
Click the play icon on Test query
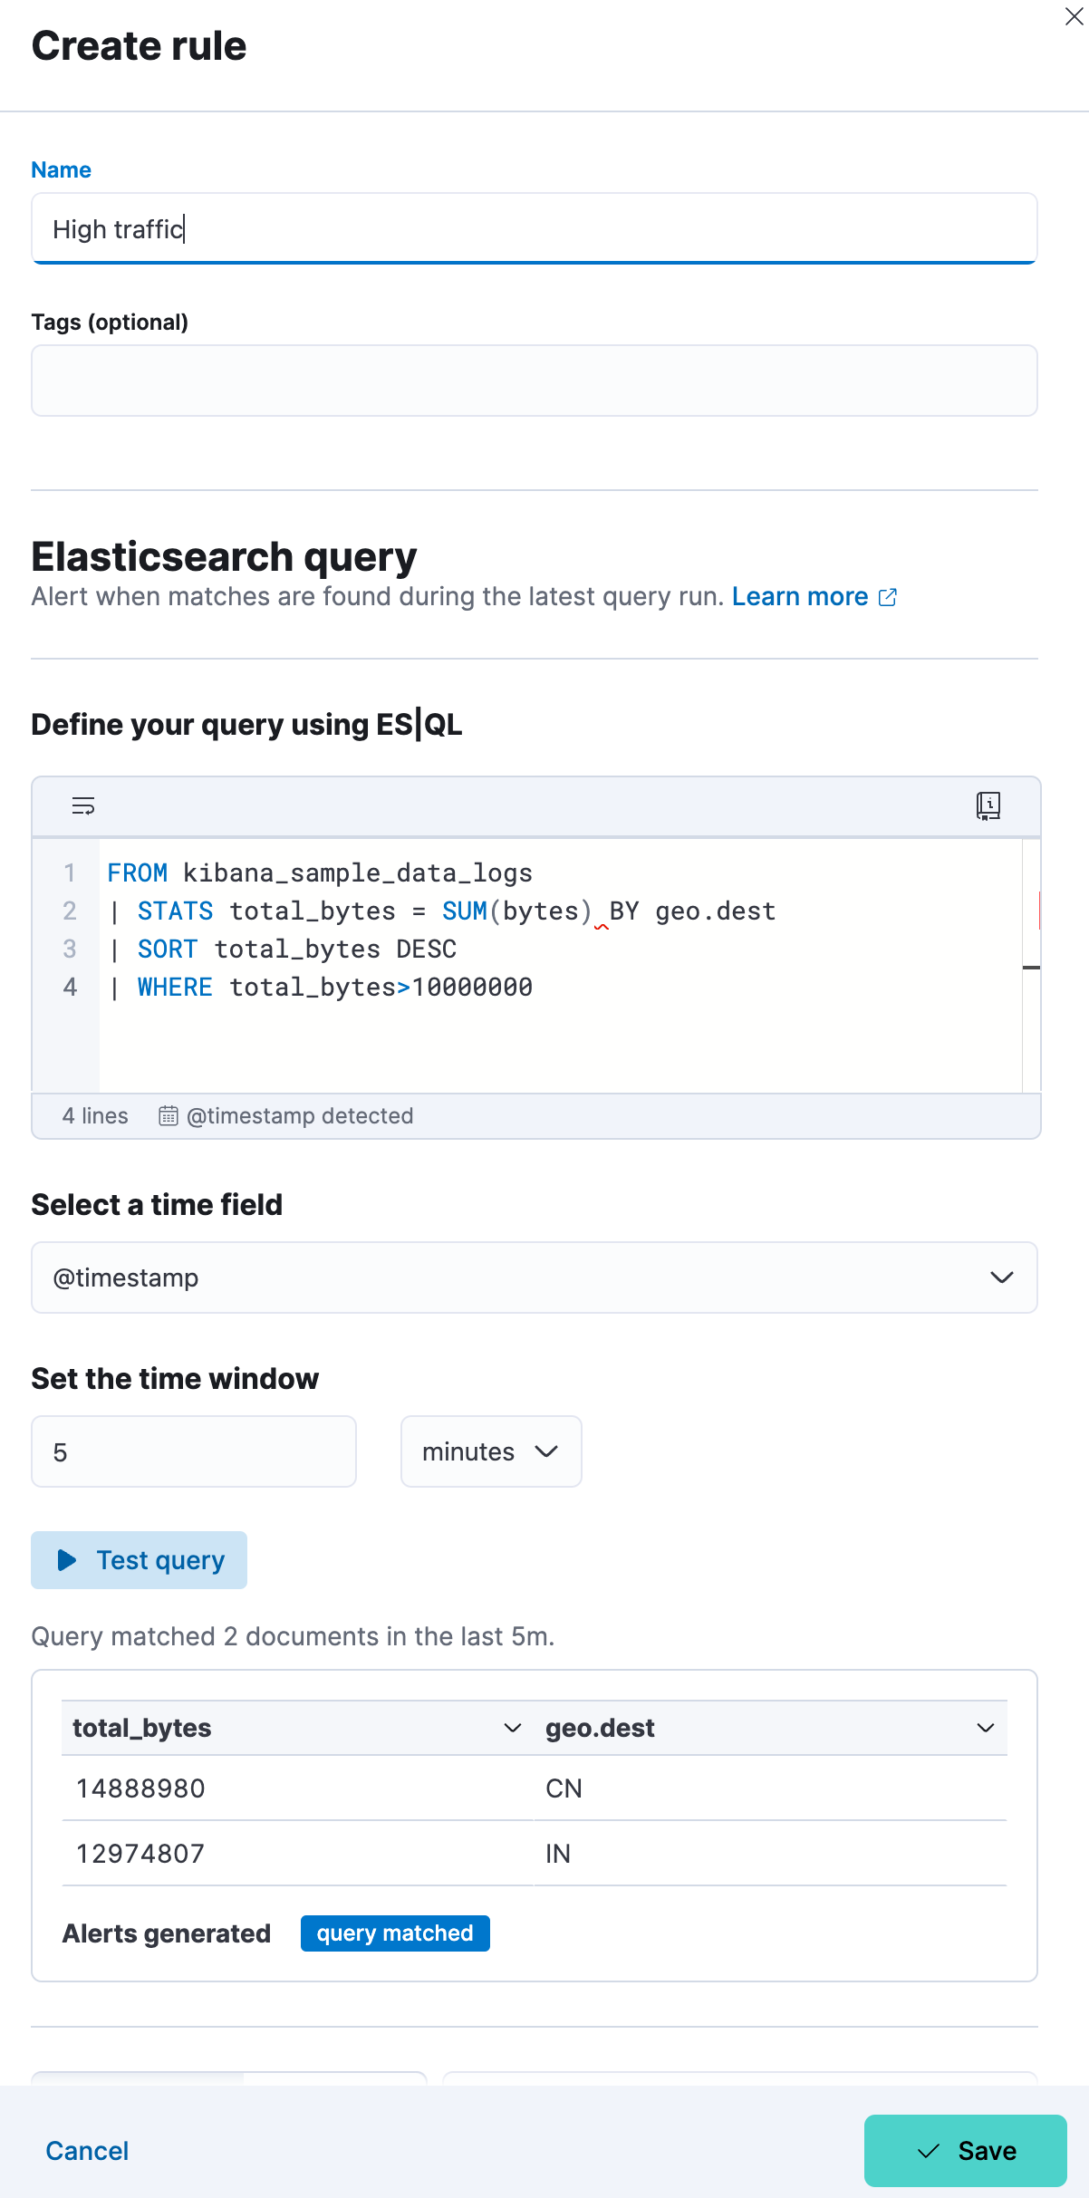(x=65, y=1560)
